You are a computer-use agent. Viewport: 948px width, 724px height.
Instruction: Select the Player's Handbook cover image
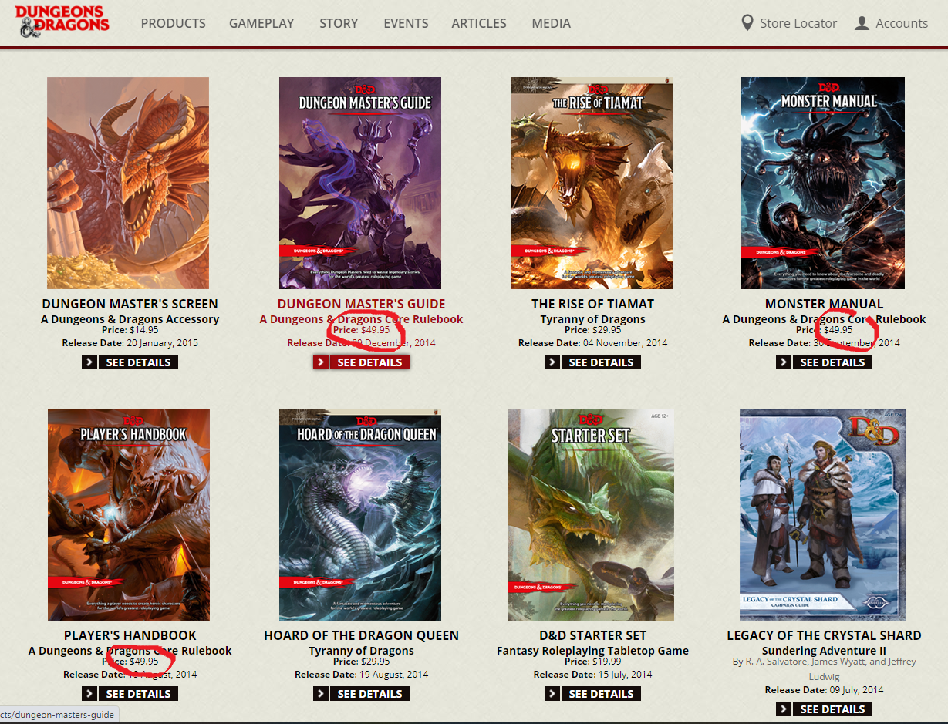pyautogui.click(x=128, y=514)
